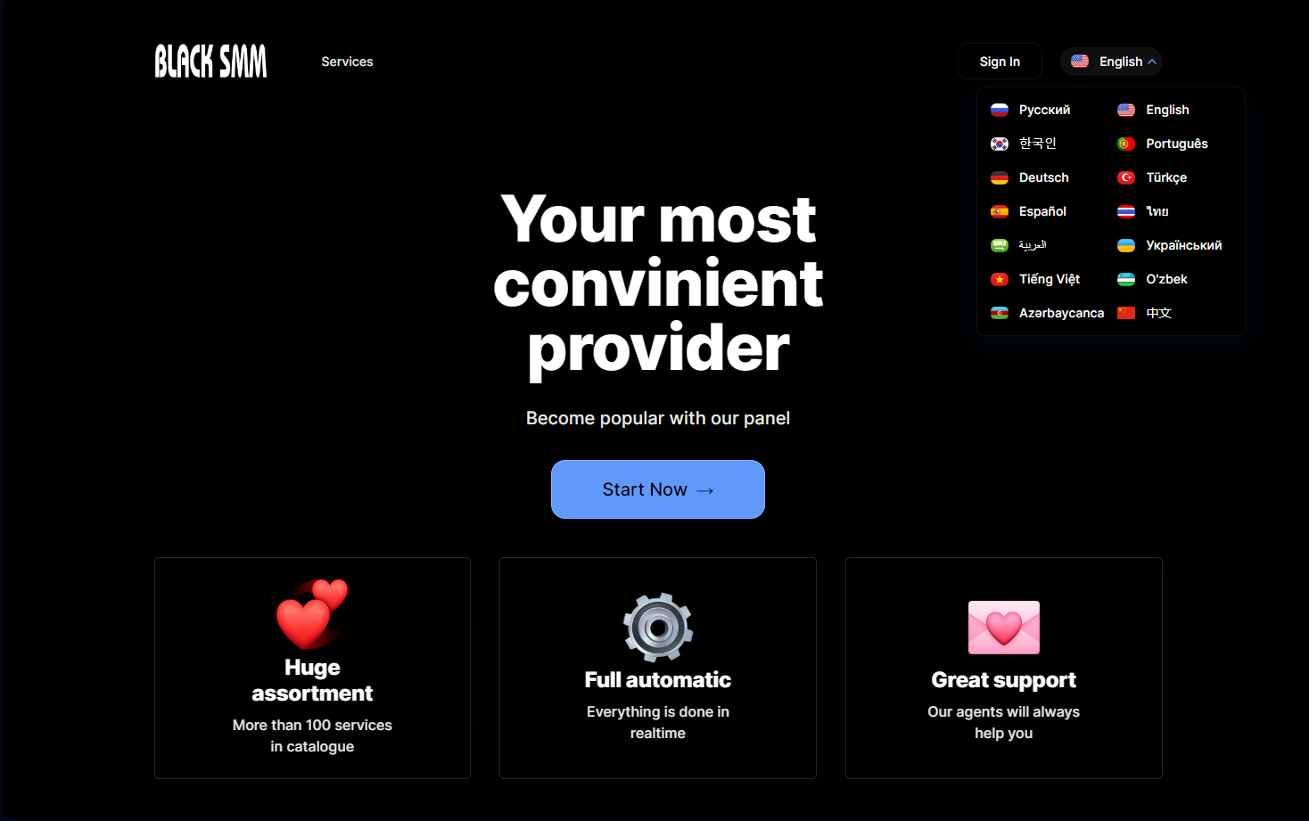1309x821 pixels.
Task: Click the Russian flag icon
Action: (x=1000, y=110)
